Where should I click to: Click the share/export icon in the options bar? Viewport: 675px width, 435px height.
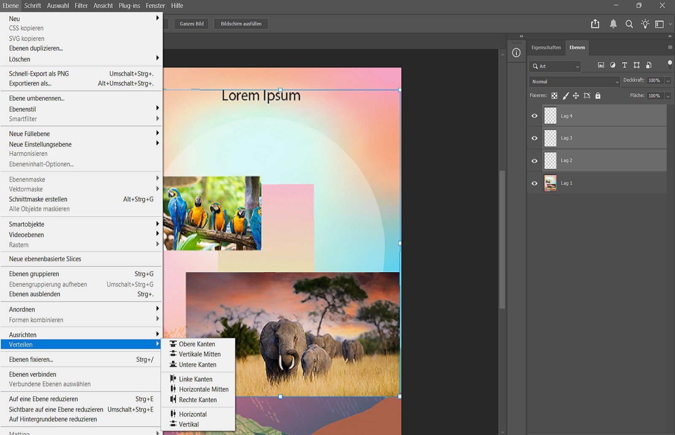pyautogui.click(x=595, y=24)
